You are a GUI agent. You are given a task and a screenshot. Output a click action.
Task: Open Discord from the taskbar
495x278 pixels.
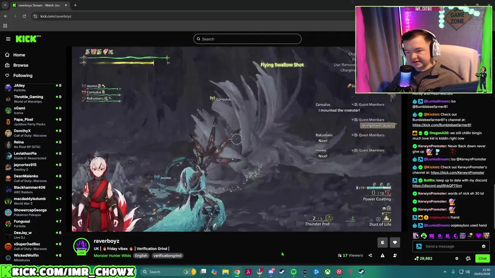[x=271, y=272]
